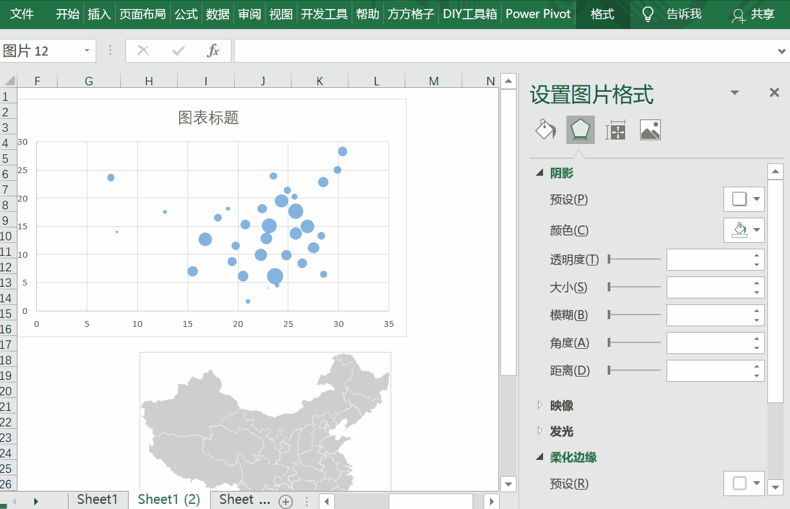Open shadow 颜色(C) color picker
The image size is (790, 509).
tap(743, 230)
